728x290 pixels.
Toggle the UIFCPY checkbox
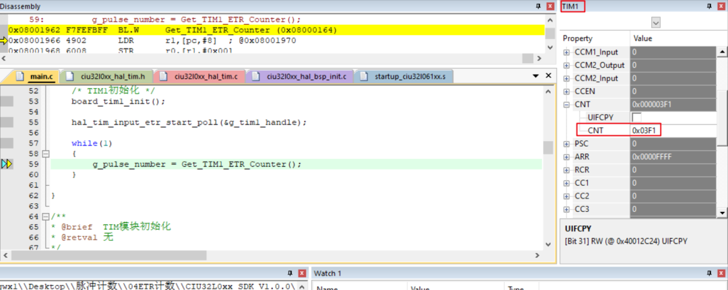(636, 118)
